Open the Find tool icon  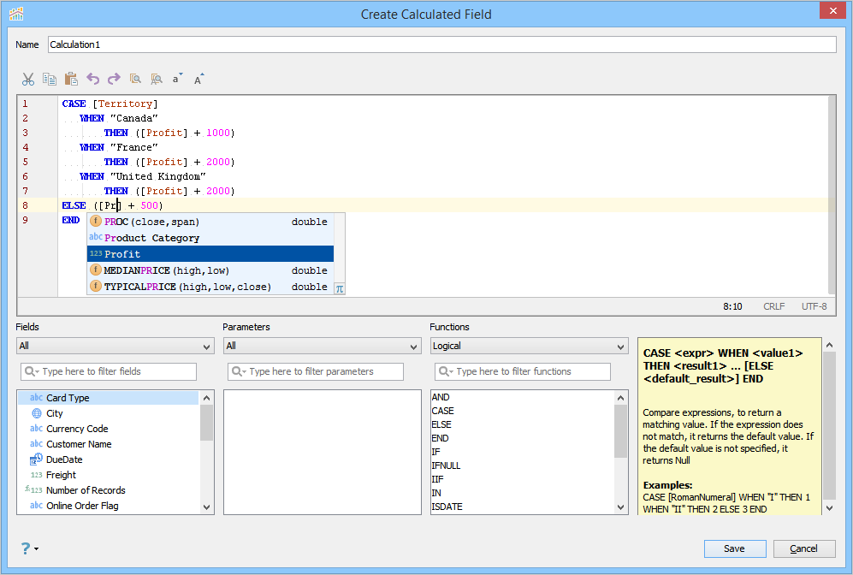(135, 79)
